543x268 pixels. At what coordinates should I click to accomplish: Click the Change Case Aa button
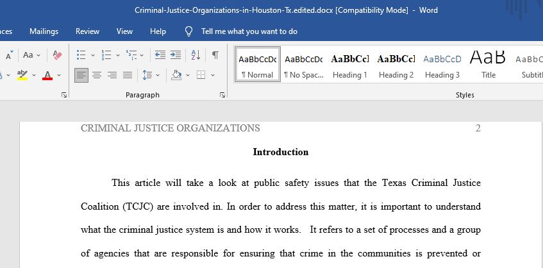[28, 54]
